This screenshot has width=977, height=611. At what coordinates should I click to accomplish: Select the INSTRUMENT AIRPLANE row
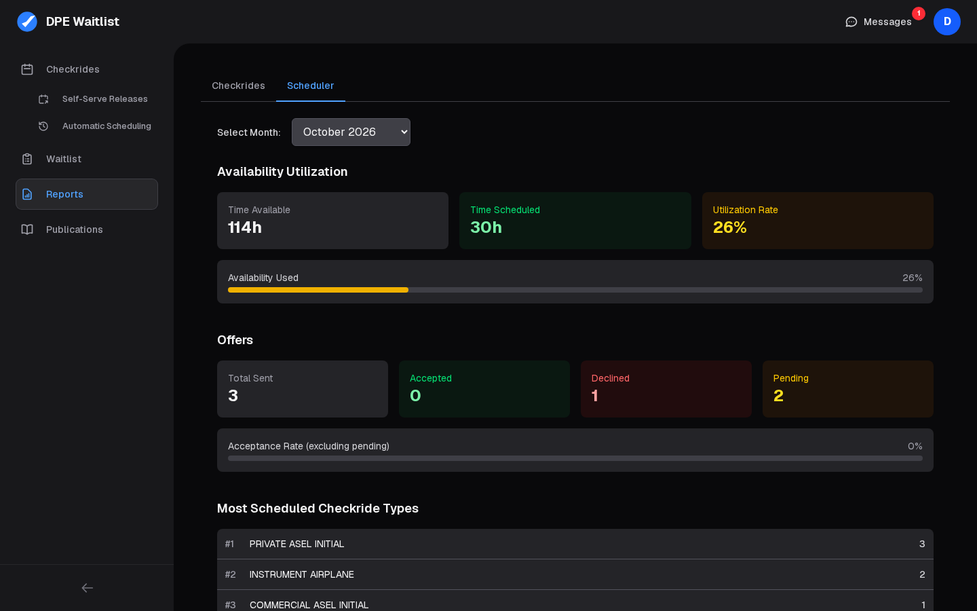click(x=575, y=574)
